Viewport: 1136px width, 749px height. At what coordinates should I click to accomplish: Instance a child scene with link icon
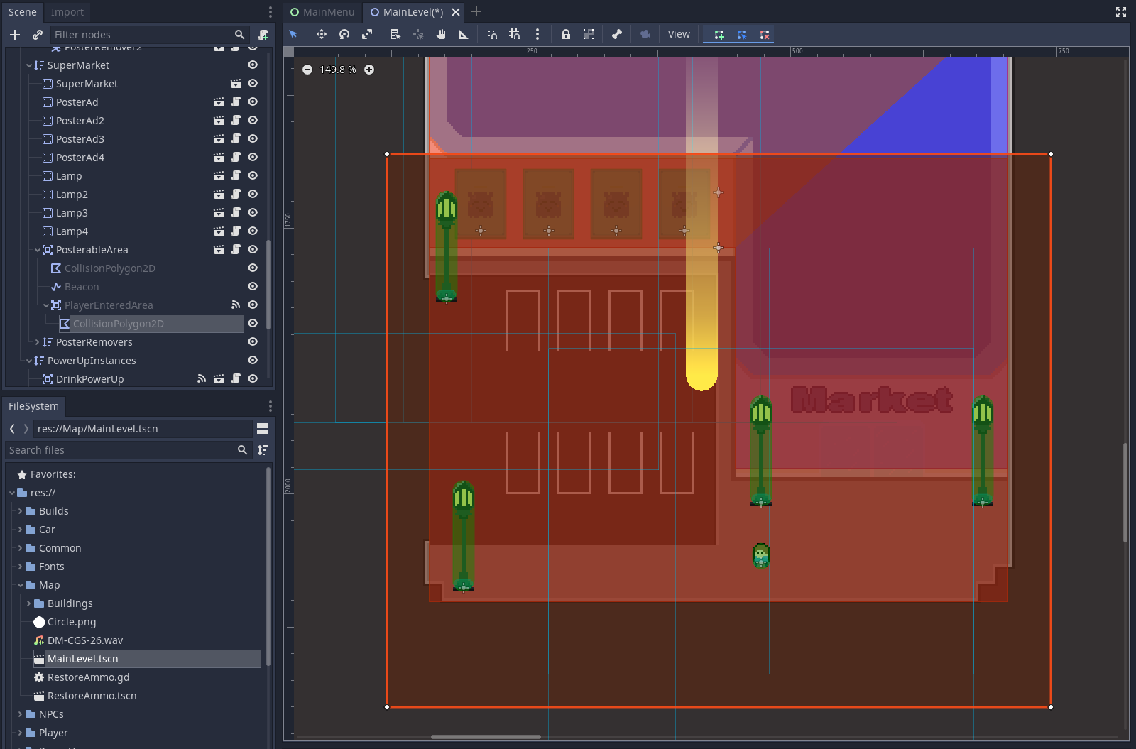[x=38, y=34]
